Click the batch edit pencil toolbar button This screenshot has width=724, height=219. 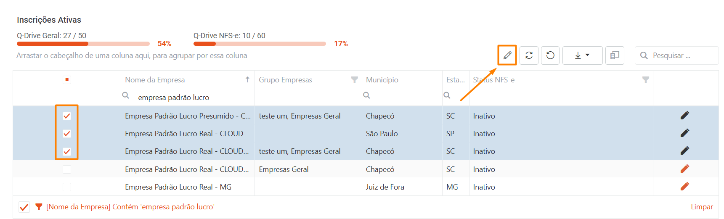(507, 55)
